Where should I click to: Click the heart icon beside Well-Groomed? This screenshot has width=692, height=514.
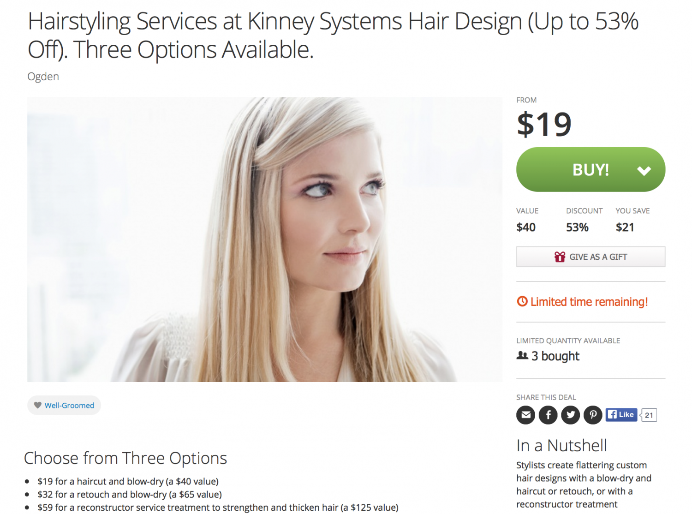click(38, 405)
